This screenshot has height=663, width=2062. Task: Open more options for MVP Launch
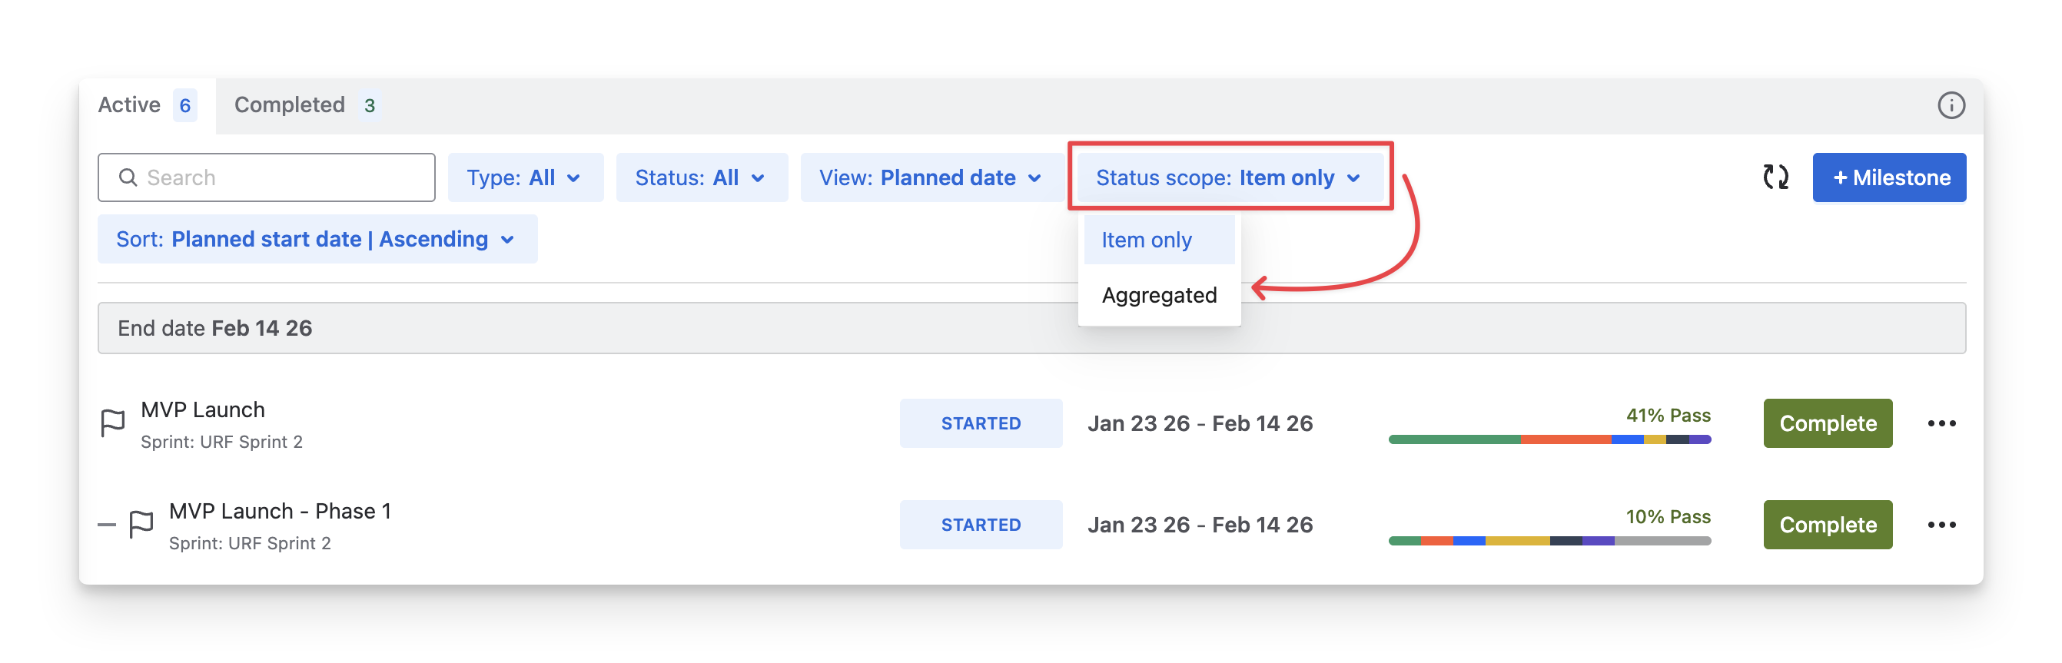pyautogui.click(x=1941, y=423)
